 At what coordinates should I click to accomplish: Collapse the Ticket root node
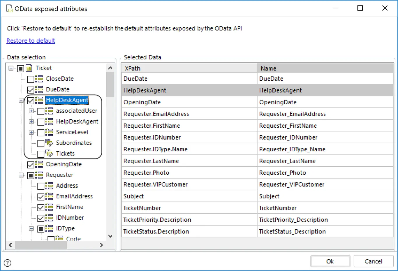point(11,68)
